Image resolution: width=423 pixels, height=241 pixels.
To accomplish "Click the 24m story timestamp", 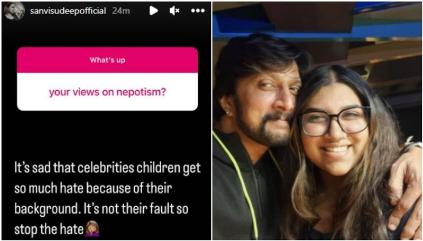I will pos(121,11).
